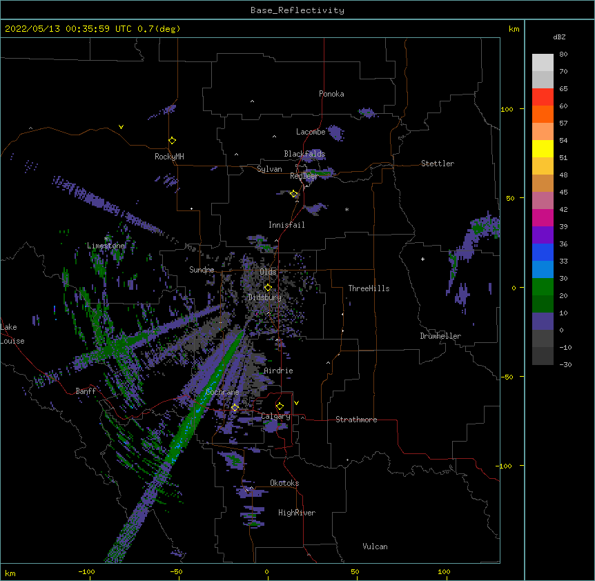This screenshot has height=581, width=595.
Task: Click the Olds city label
Action: point(268,272)
